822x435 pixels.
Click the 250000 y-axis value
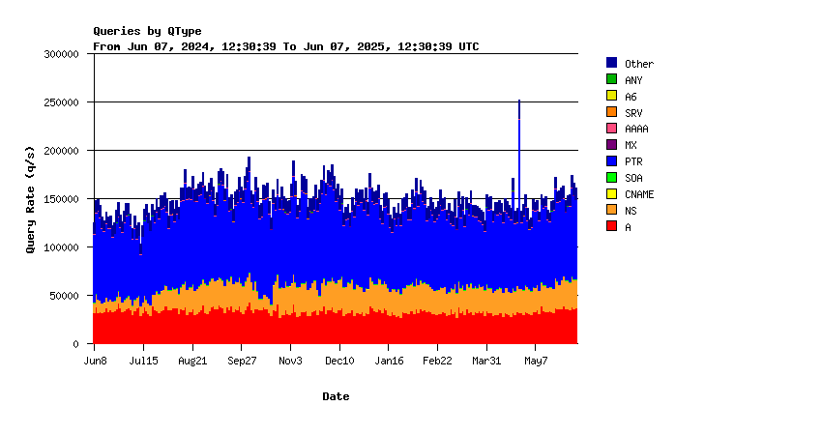[61, 102]
